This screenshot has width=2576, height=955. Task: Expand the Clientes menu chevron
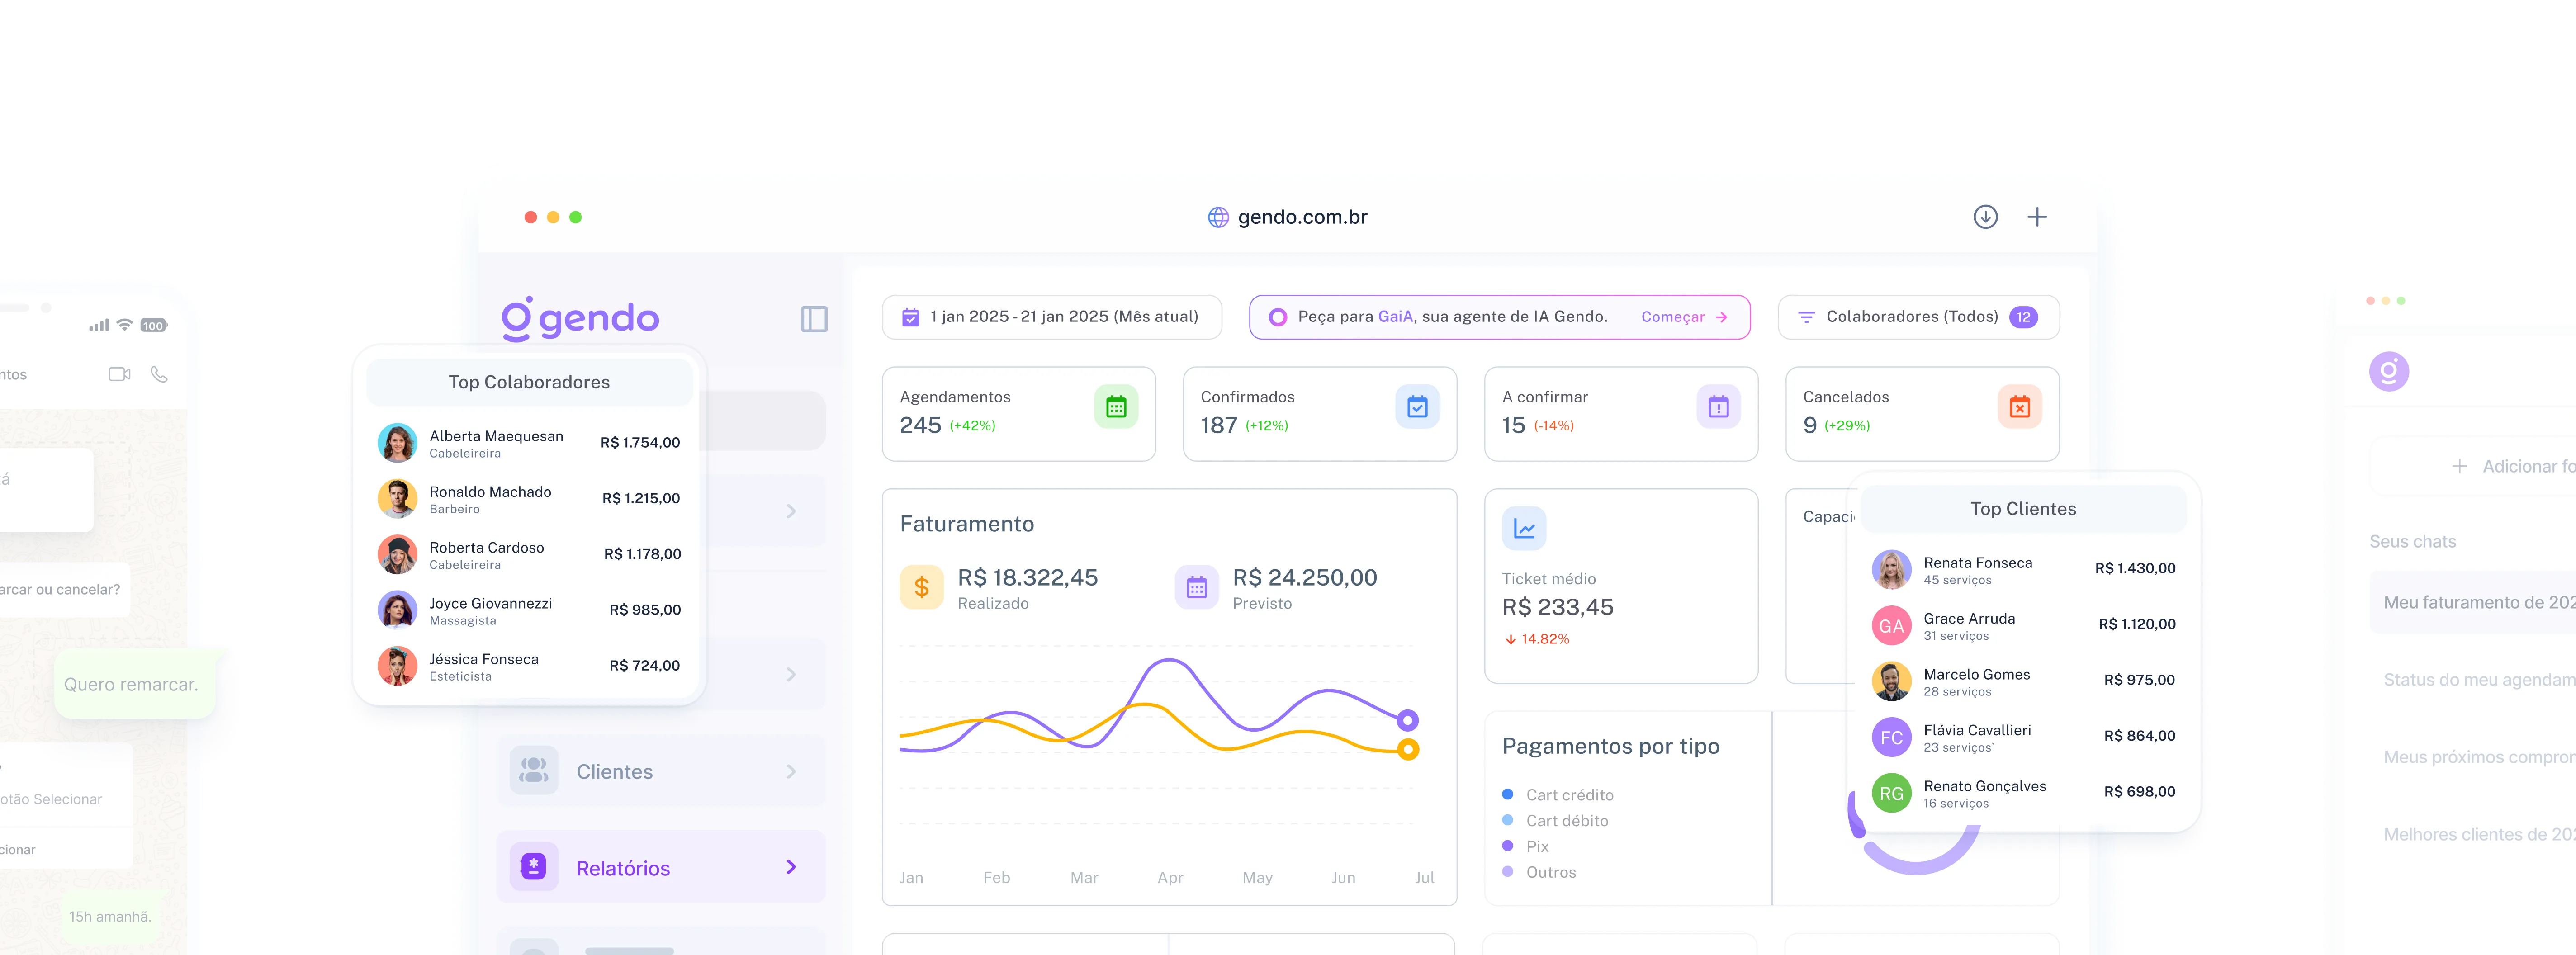791,772
